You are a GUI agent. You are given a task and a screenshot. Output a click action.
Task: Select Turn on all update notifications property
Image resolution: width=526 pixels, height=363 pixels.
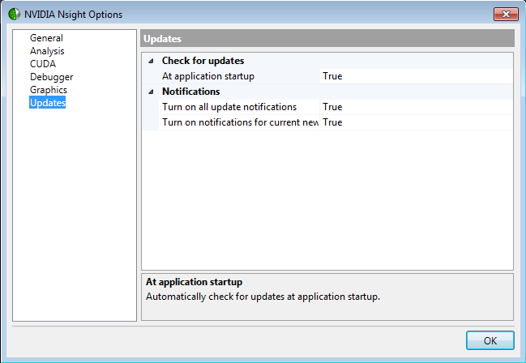[229, 107]
